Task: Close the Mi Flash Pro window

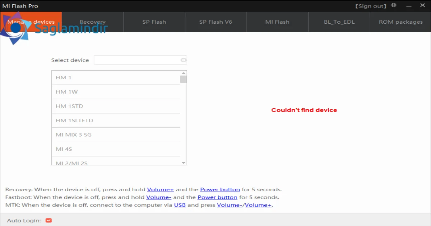Action: pyautogui.click(x=423, y=6)
